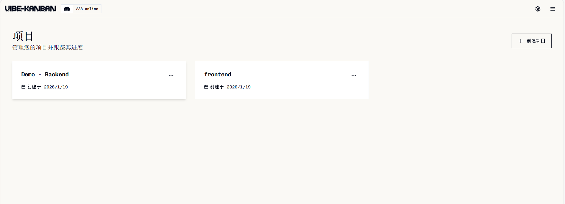Viewport: 565px width, 204px height.
Task: Open the Discord icon link
Action: [x=67, y=9]
